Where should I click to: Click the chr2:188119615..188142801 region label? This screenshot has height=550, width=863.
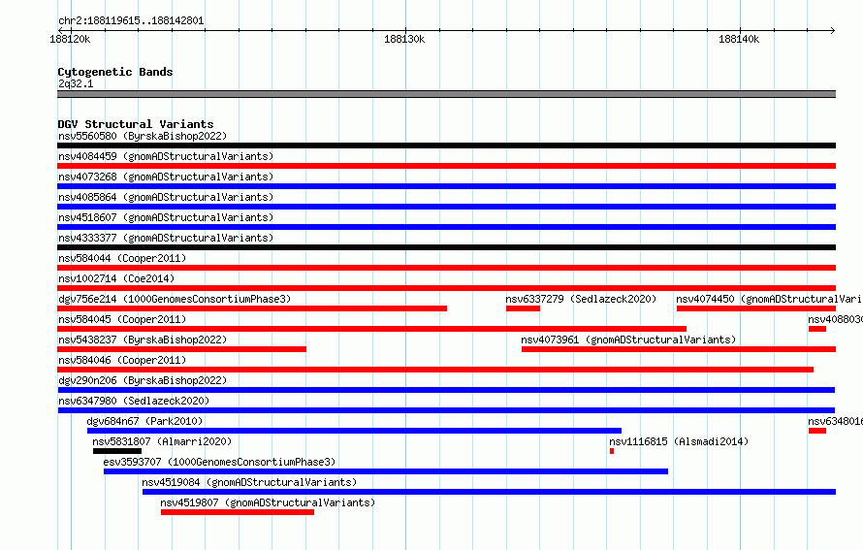(131, 20)
